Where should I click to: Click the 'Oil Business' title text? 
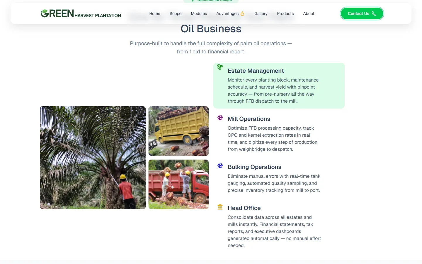coord(211,29)
